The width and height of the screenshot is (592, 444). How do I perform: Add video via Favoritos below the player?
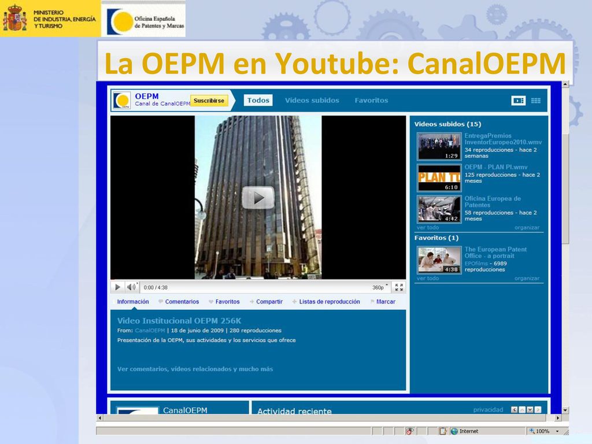point(227,302)
